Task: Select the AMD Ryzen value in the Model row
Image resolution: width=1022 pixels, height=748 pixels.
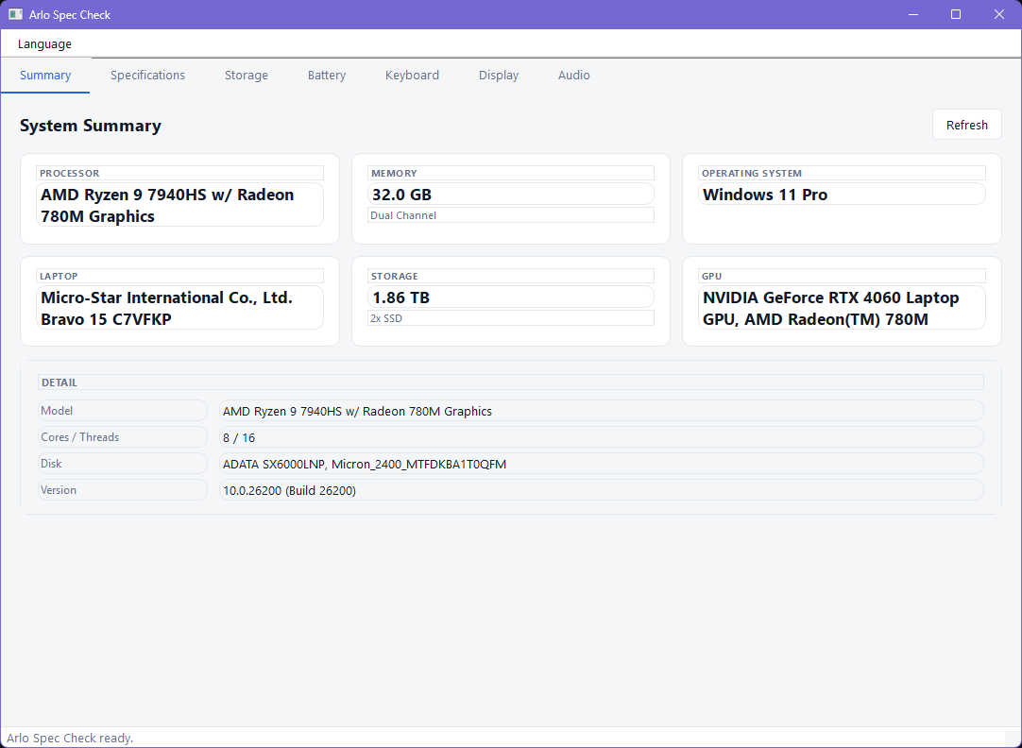Action: pyautogui.click(x=601, y=411)
